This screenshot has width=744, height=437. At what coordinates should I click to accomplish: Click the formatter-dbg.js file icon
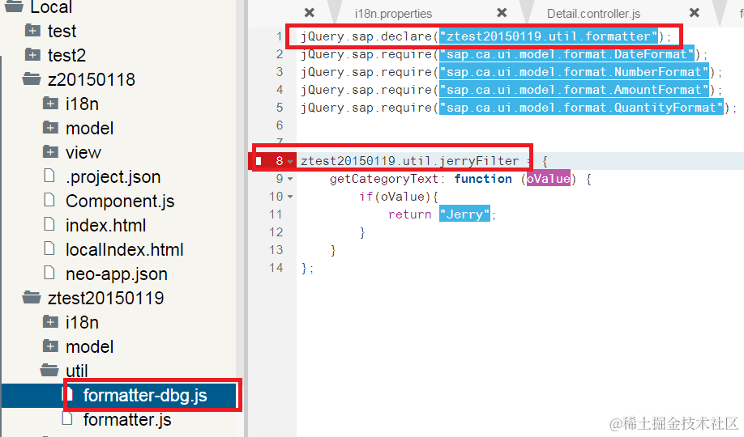(x=68, y=394)
